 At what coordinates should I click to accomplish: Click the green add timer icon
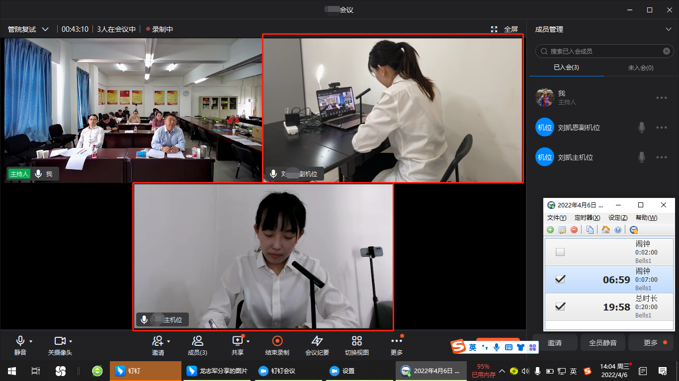(550, 230)
